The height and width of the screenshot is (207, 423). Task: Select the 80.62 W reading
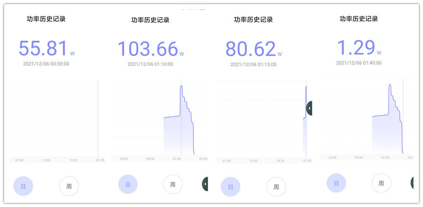tap(251, 49)
